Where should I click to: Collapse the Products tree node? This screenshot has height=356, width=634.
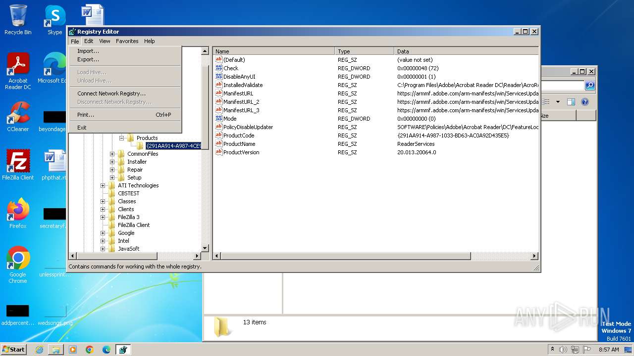tap(121, 138)
